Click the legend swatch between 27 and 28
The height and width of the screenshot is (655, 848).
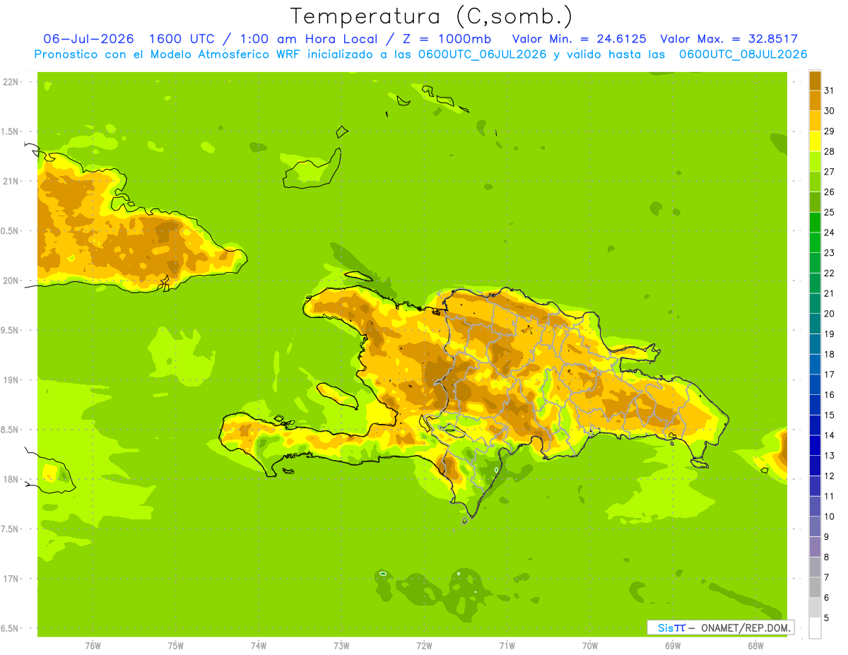pyautogui.click(x=815, y=160)
